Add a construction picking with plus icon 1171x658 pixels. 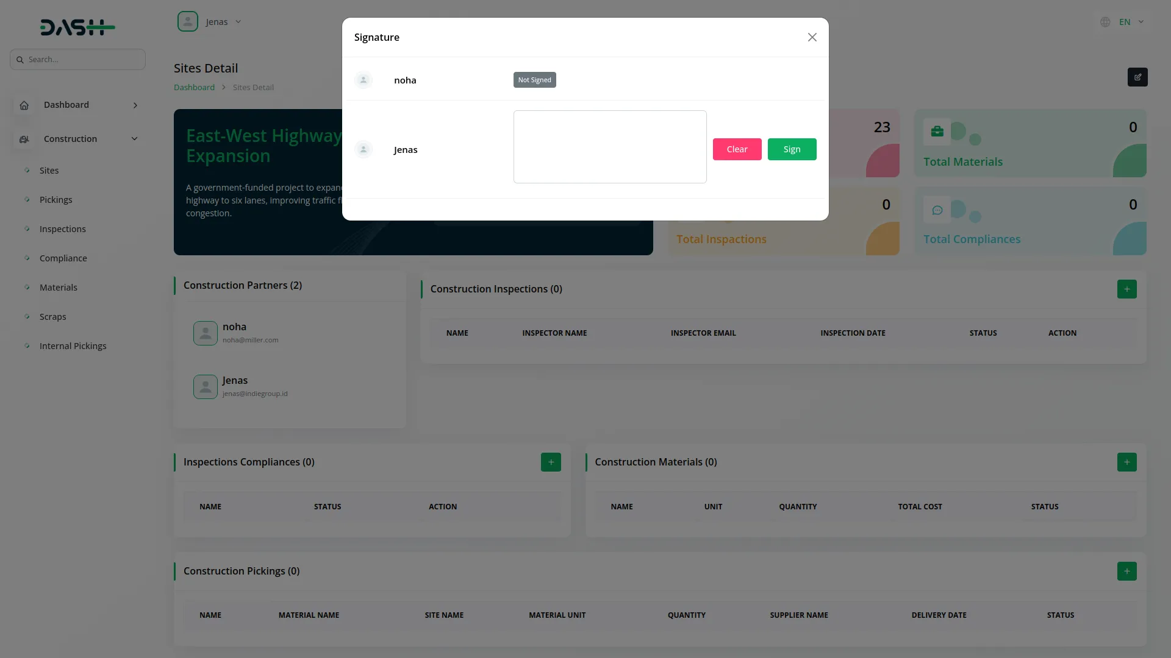pyautogui.click(x=1126, y=571)
